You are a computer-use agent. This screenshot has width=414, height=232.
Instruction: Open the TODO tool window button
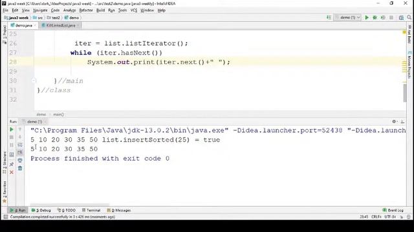67,210
